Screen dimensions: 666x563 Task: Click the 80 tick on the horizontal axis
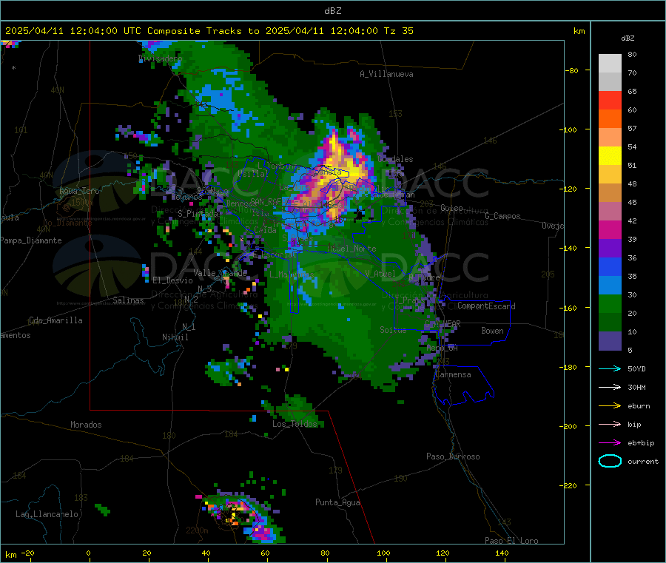(x=325, y=553)
